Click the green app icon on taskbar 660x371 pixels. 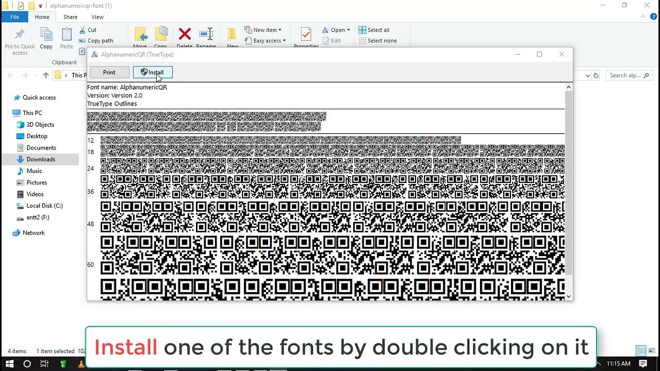pos(63,364)
